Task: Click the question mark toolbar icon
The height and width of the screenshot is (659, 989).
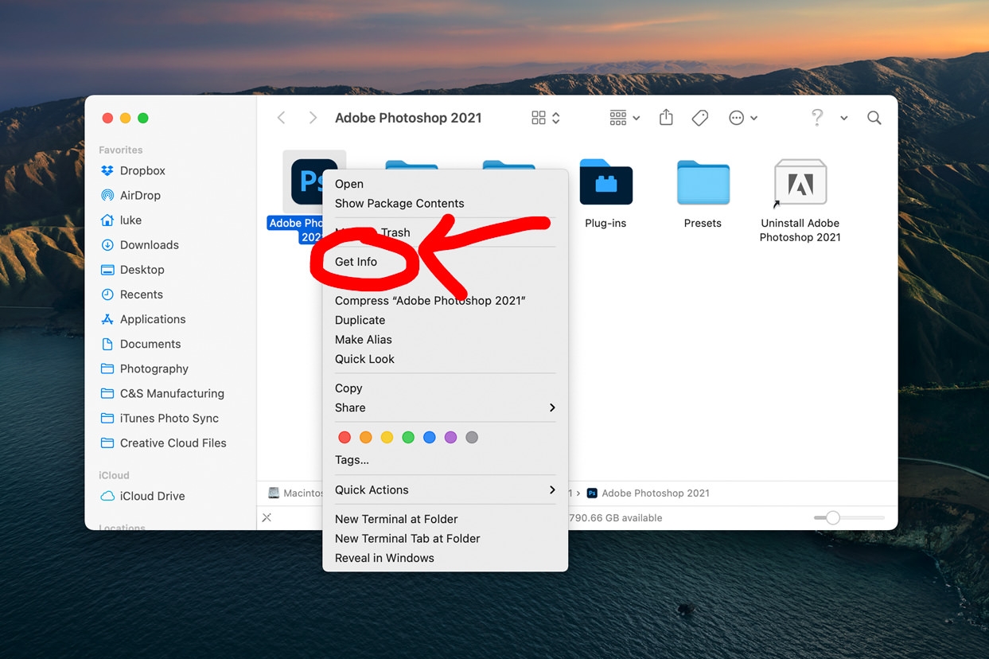Action: point(817,118)
